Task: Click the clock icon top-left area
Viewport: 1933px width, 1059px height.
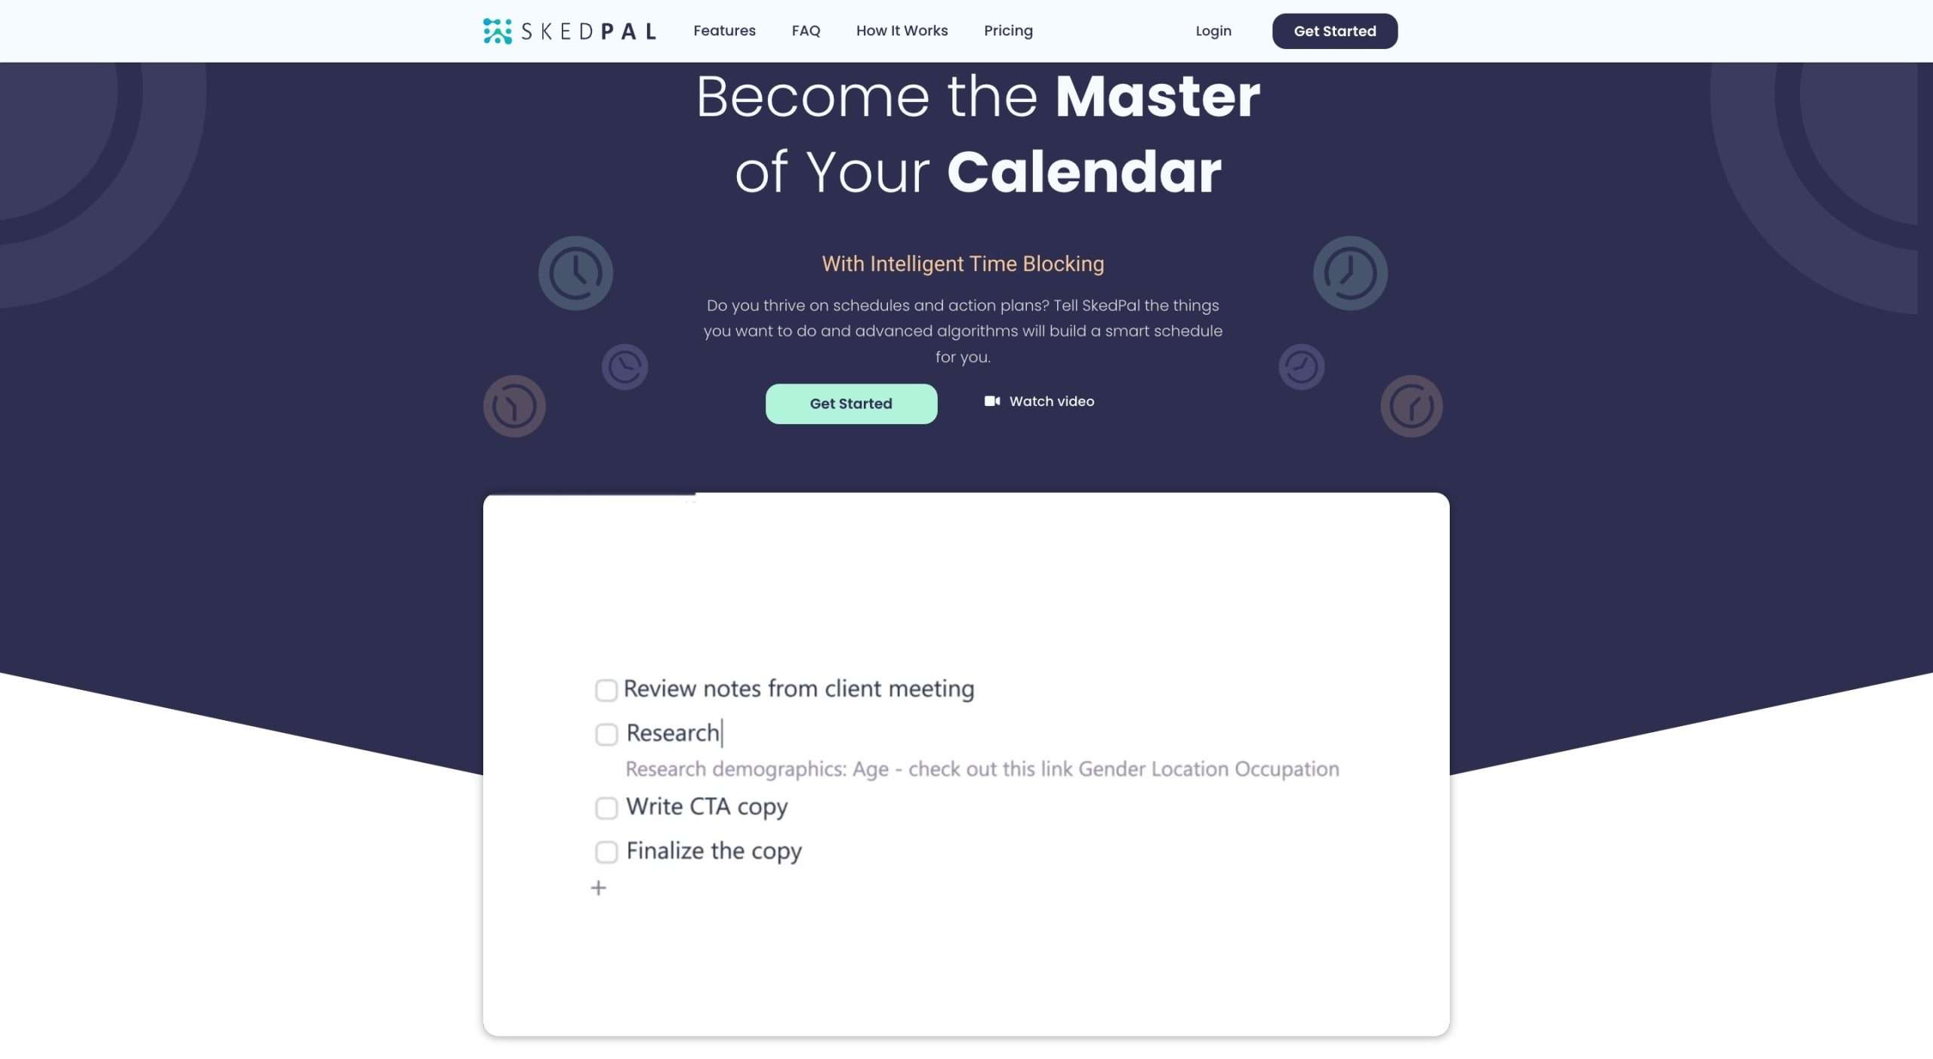Action: (575, 272)
